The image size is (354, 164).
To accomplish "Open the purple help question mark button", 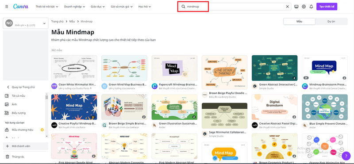I will 346,156.
